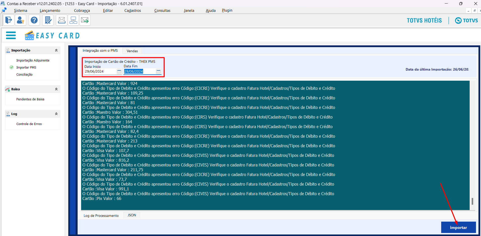This screenshot has height=236, width=481.
Task: Open the Janela menu
Action: click(x=189, y=11)
